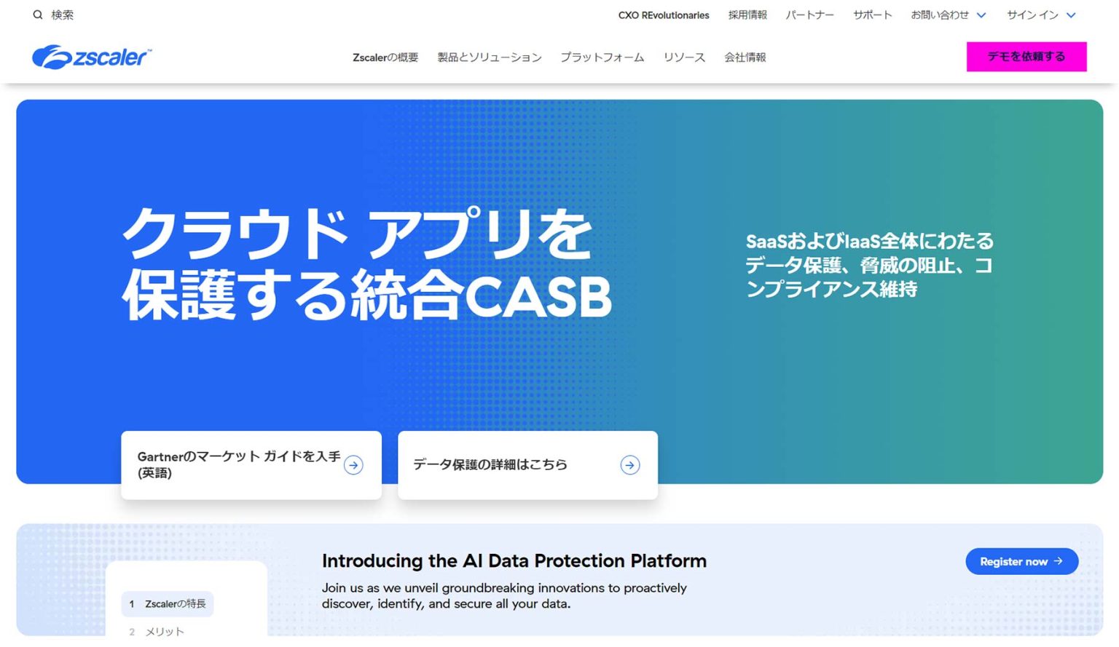1119x647 pixels.
Task: Go to the サポート page
Action: pos(872,15)
